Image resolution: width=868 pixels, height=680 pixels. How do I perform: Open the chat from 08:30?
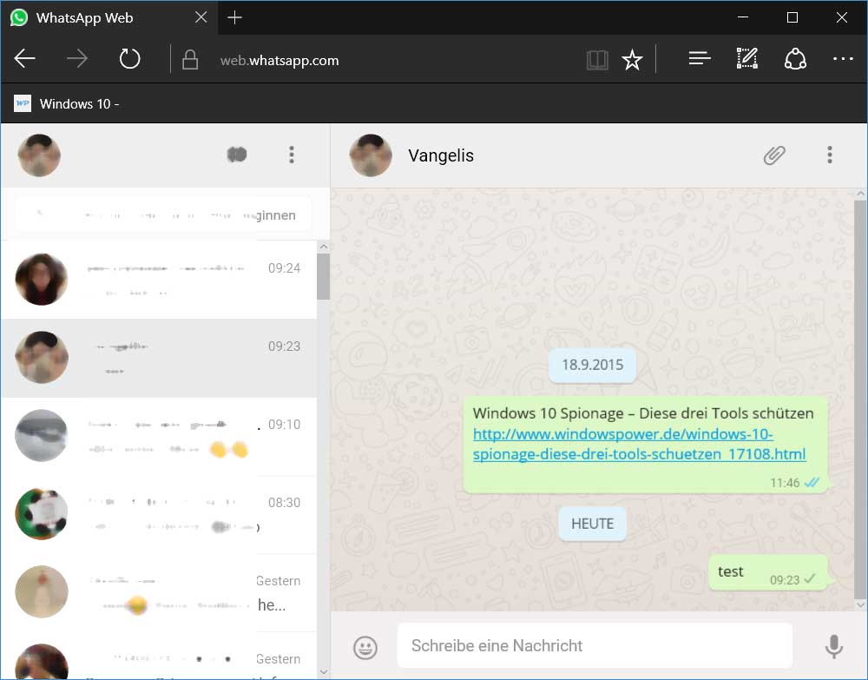[x=159, y=514]
